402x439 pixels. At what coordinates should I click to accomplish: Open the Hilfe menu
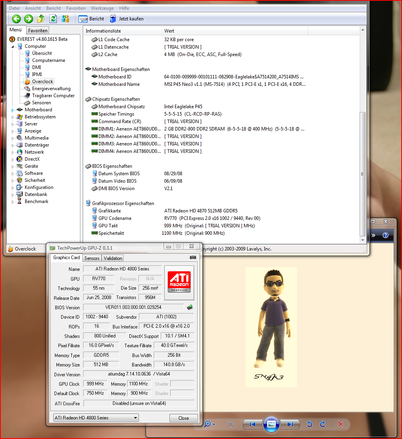(124, 8)
